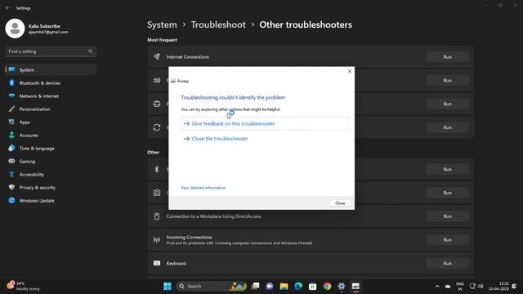Open the Windows Start menu

[168, 286]
